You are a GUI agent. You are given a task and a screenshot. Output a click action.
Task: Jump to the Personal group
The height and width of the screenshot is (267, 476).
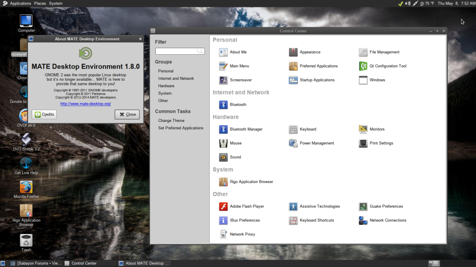click(166, 71)
